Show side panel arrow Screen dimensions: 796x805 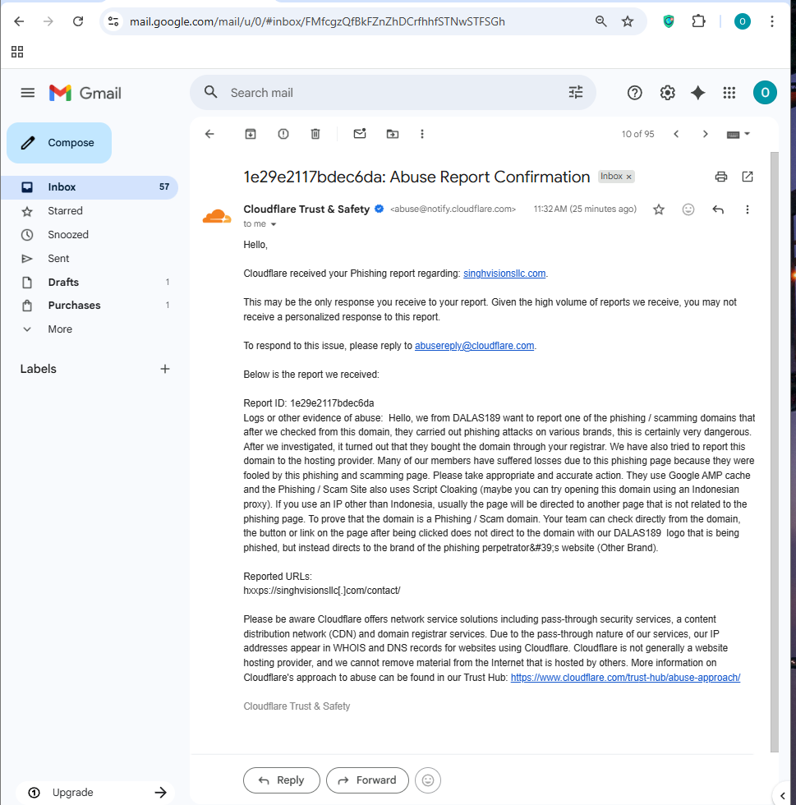[783, 796]
